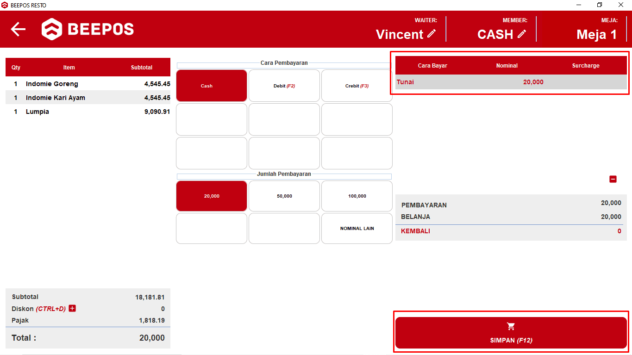Click the Qty column header

click(x=16, y=68)
